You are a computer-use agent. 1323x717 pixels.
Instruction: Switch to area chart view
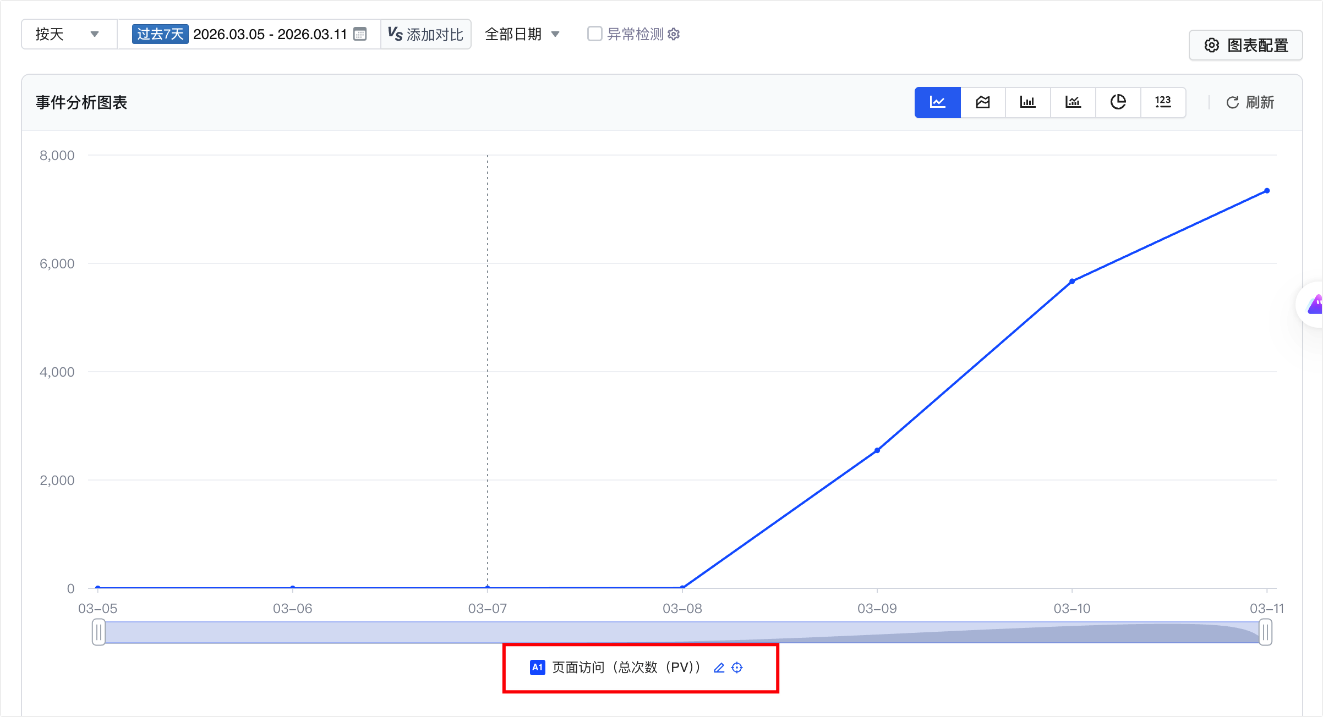[x=982, y=102]
